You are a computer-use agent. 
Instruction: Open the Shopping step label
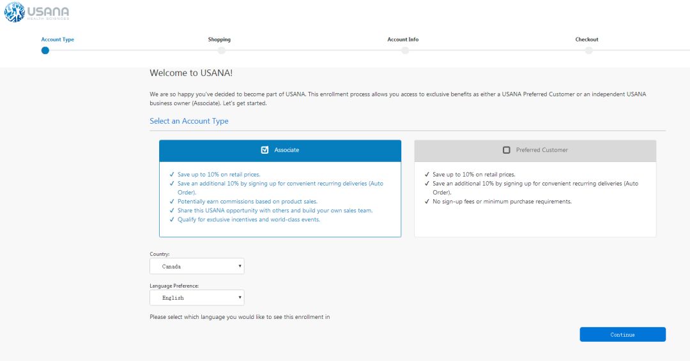219,40
